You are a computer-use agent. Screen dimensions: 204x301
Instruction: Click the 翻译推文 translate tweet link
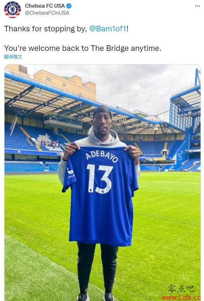pos(13,57)
